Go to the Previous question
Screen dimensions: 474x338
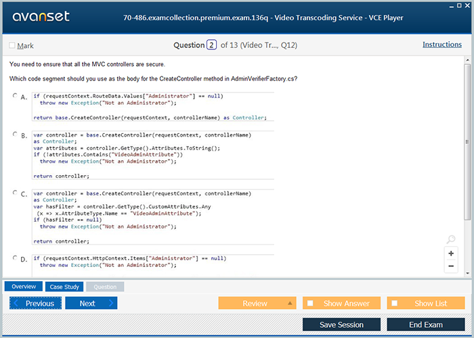(35, 303)
